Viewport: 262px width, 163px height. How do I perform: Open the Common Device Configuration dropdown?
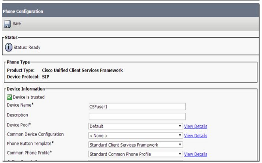(135, 135)
